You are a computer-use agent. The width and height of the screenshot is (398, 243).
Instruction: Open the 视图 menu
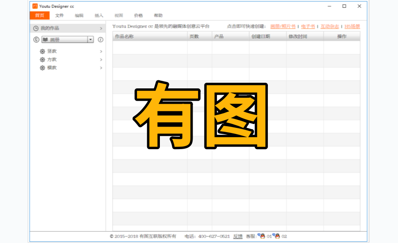119,15
